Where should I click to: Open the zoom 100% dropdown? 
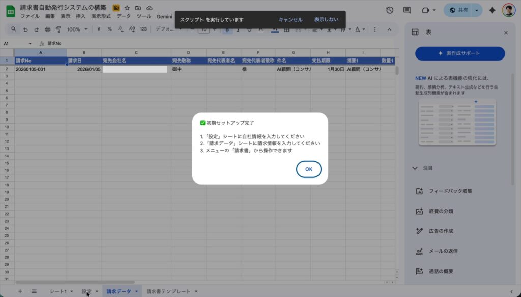pos(76,29)
